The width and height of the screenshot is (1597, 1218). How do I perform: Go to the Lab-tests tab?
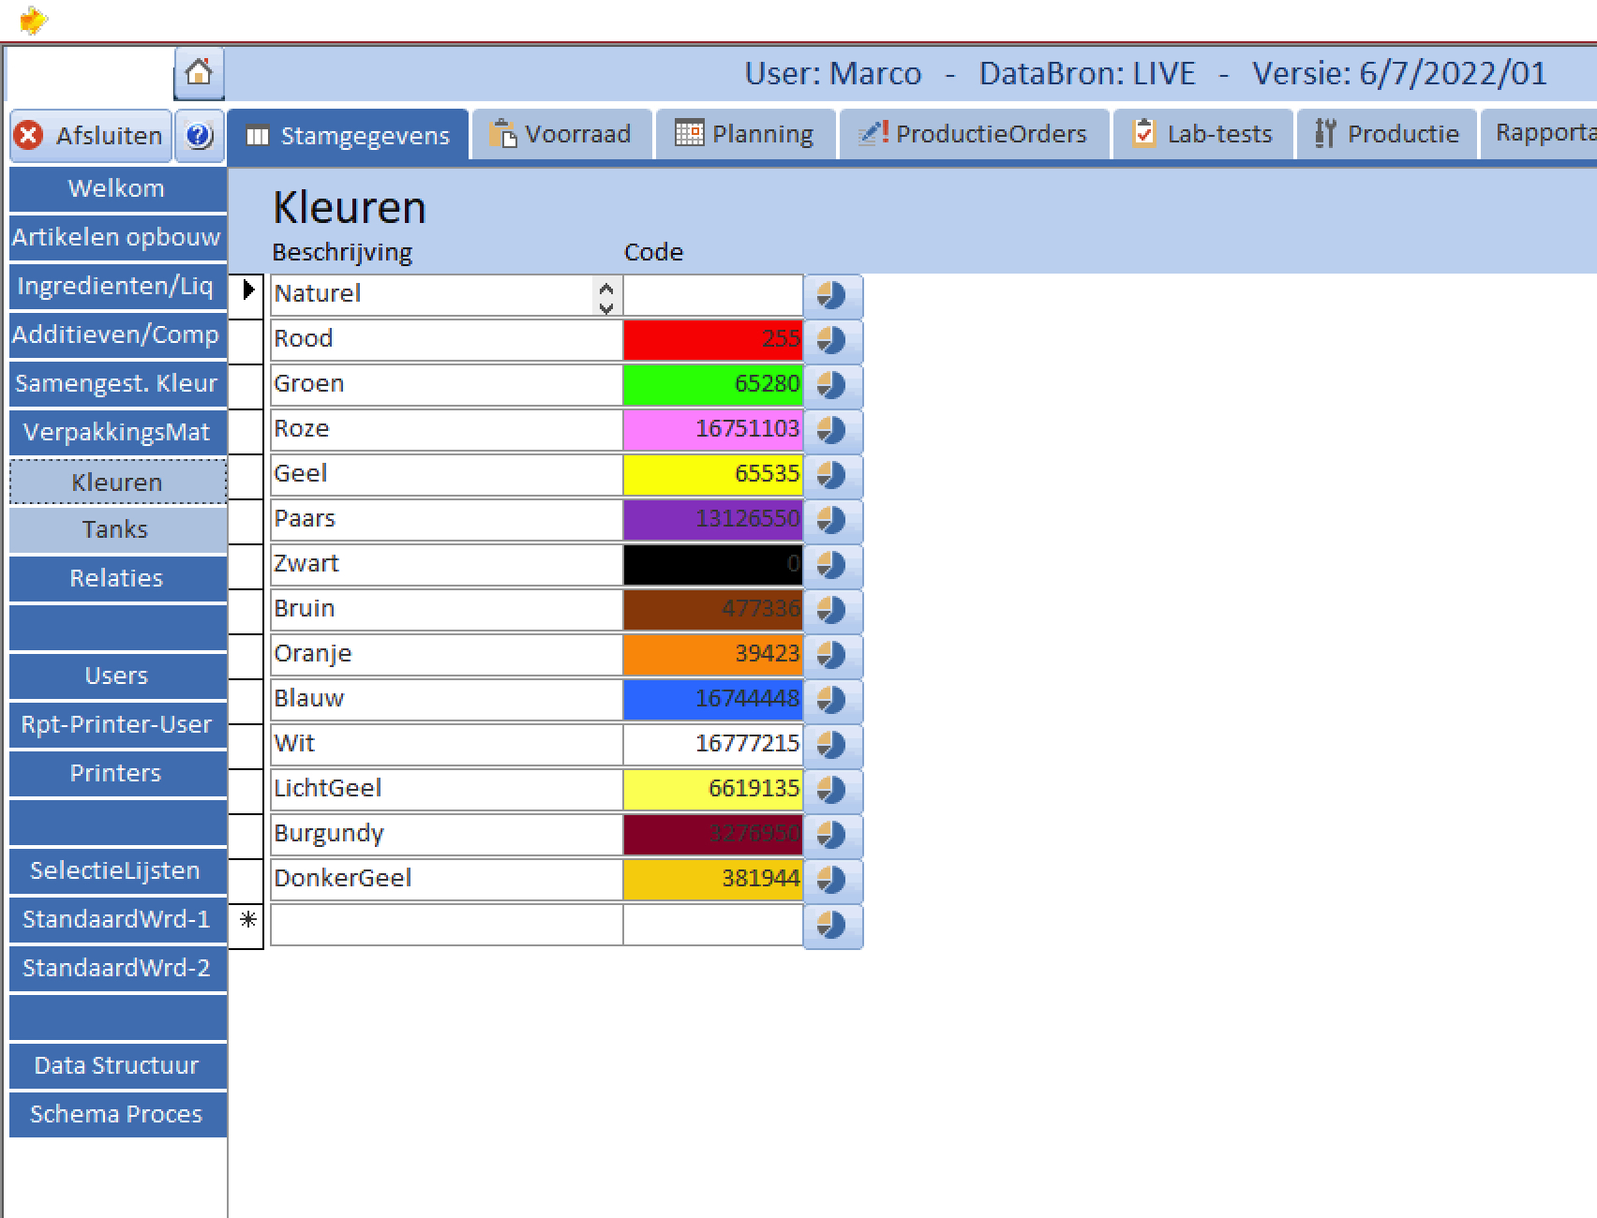click(1202, 135)
